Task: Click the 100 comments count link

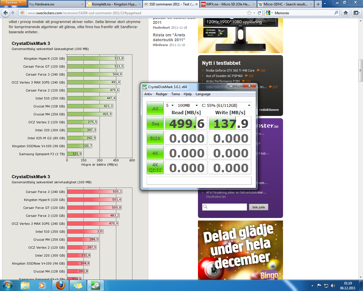Action: tap(261, 70)
